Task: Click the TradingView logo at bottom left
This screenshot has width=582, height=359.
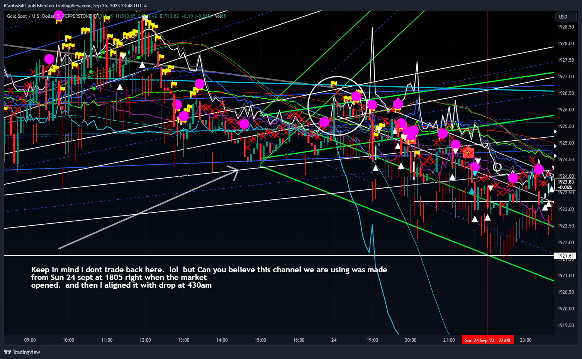Action: [x=22, y=352]
